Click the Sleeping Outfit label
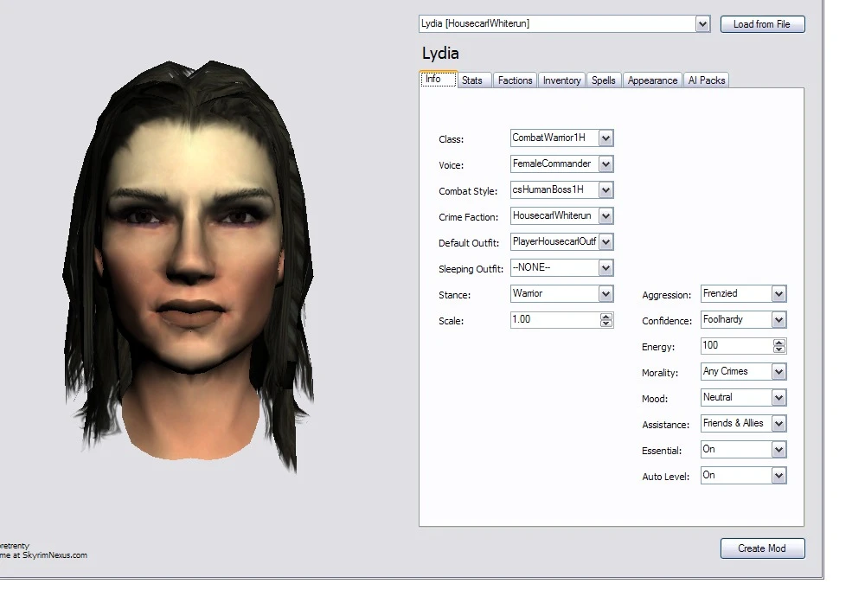 471,269
